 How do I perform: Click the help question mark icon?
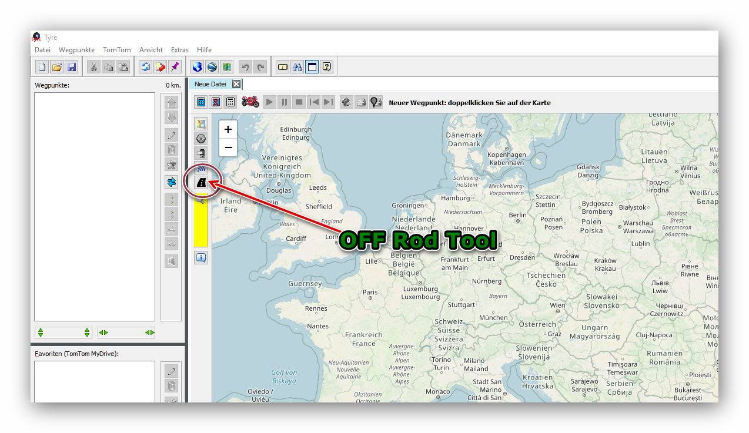(327, 67)
